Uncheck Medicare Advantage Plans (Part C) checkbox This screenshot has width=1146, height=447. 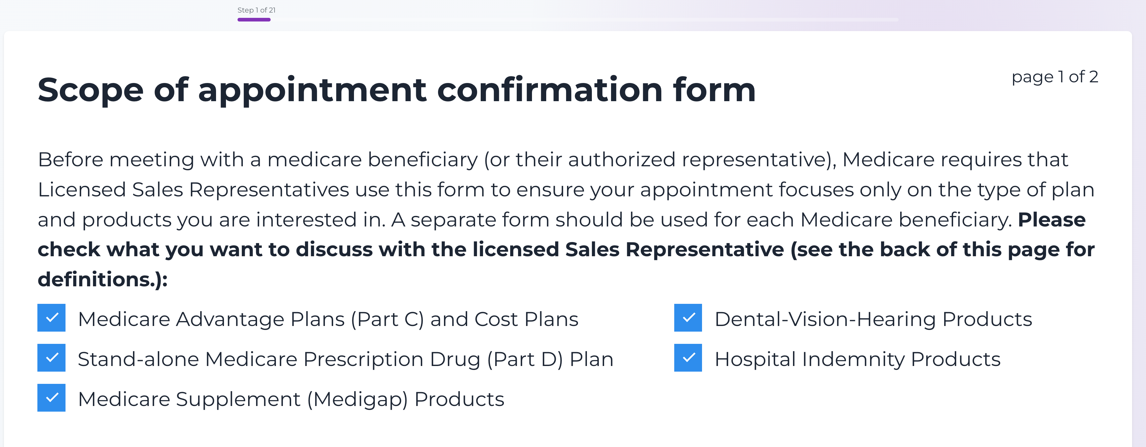click(52, 318)
